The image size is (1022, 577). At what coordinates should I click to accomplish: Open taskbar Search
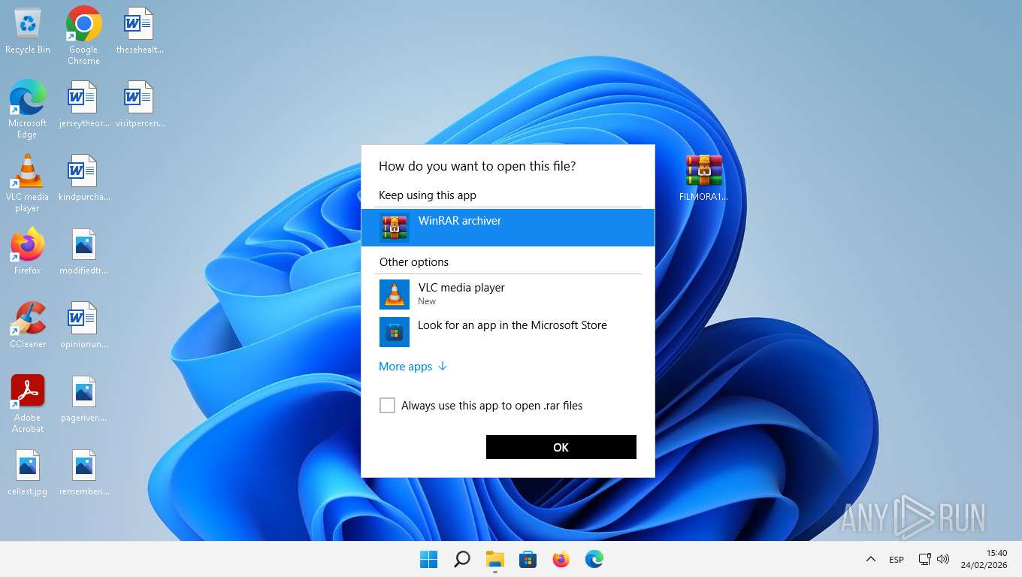[x=462, y=559]
